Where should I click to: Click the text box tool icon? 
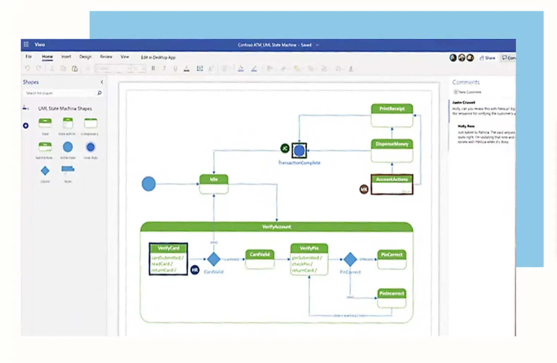pos(200,68)
